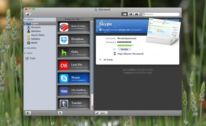This screenshot has width=206, height=126.
Task: Click the tag icon beside Sample
Action: click(114, 49)
